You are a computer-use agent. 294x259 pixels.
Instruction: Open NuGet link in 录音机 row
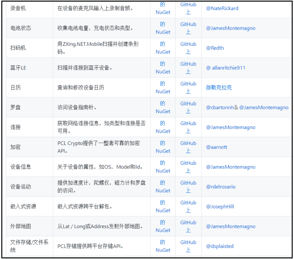(163, 8)
